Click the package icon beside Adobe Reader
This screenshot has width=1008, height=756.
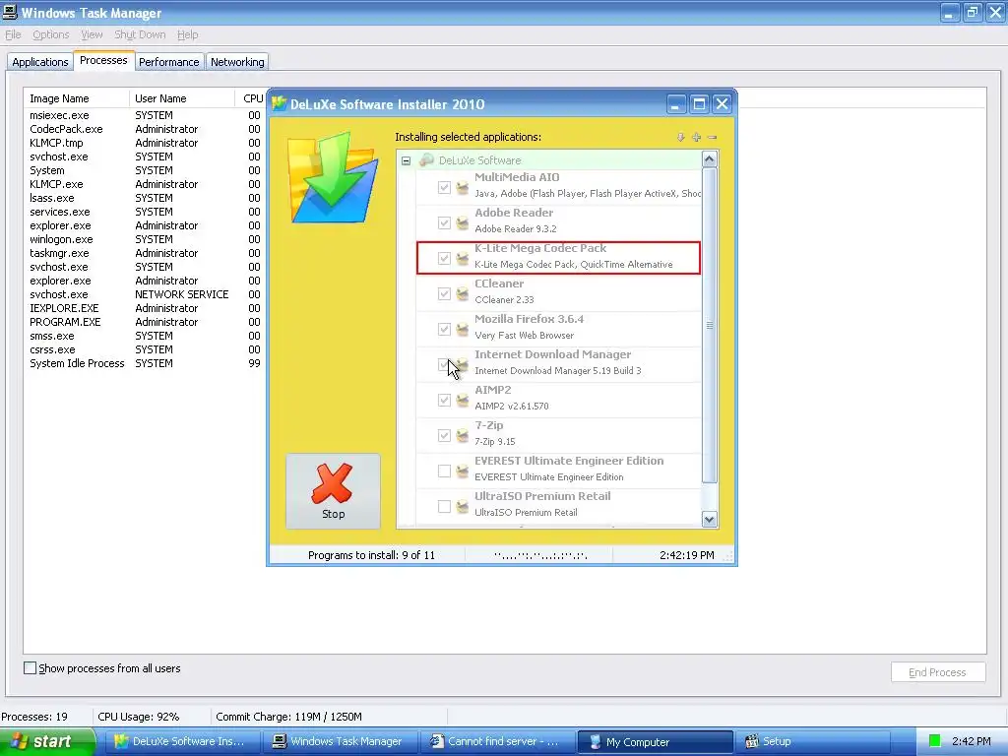463,223
